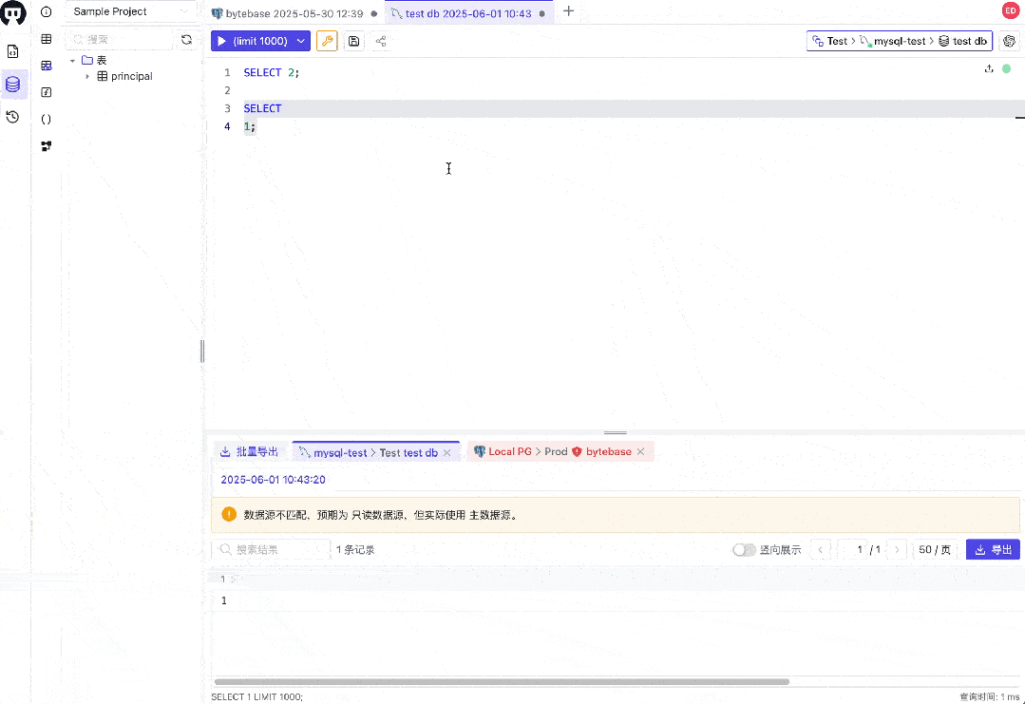Expand the principal table node
The image size is (1025, 704).
[x=87, y=76]
